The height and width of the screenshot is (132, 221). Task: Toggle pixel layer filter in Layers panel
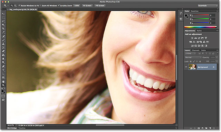point(200,53)
